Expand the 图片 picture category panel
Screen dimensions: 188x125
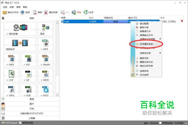[x=30, y=104]
